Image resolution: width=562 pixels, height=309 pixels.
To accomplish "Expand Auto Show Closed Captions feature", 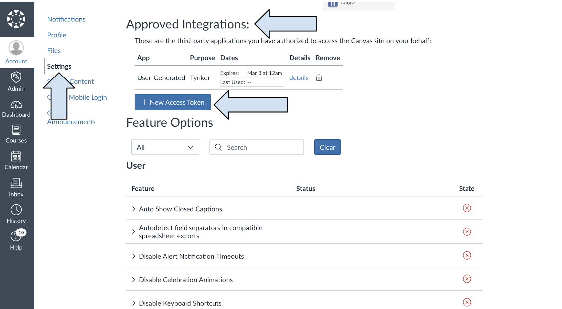I will pos(134,209).
